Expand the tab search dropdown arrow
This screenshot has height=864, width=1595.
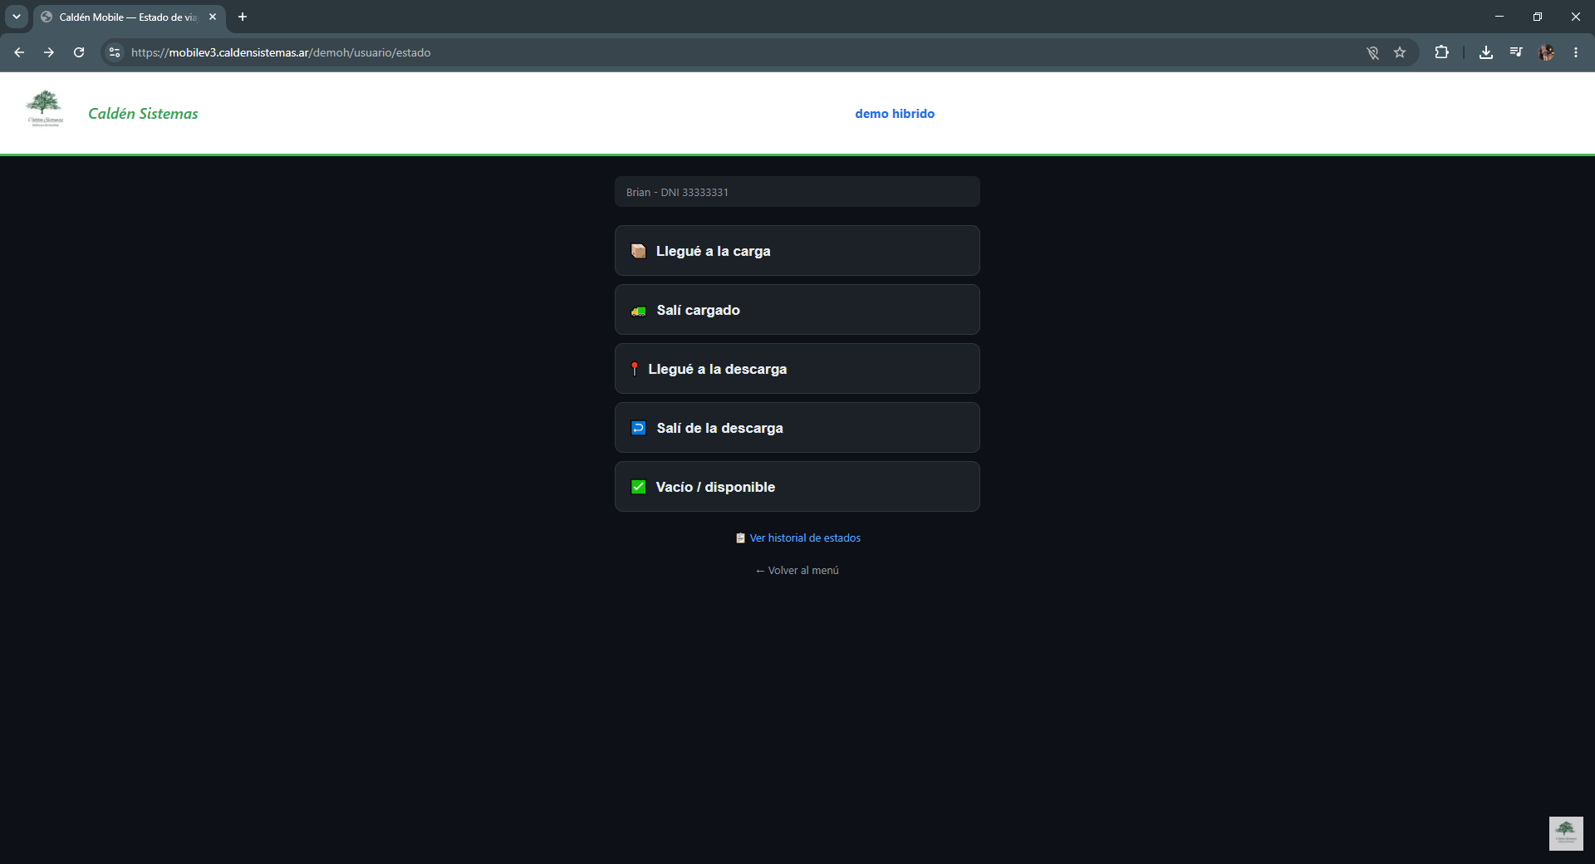tap(17, 17)
